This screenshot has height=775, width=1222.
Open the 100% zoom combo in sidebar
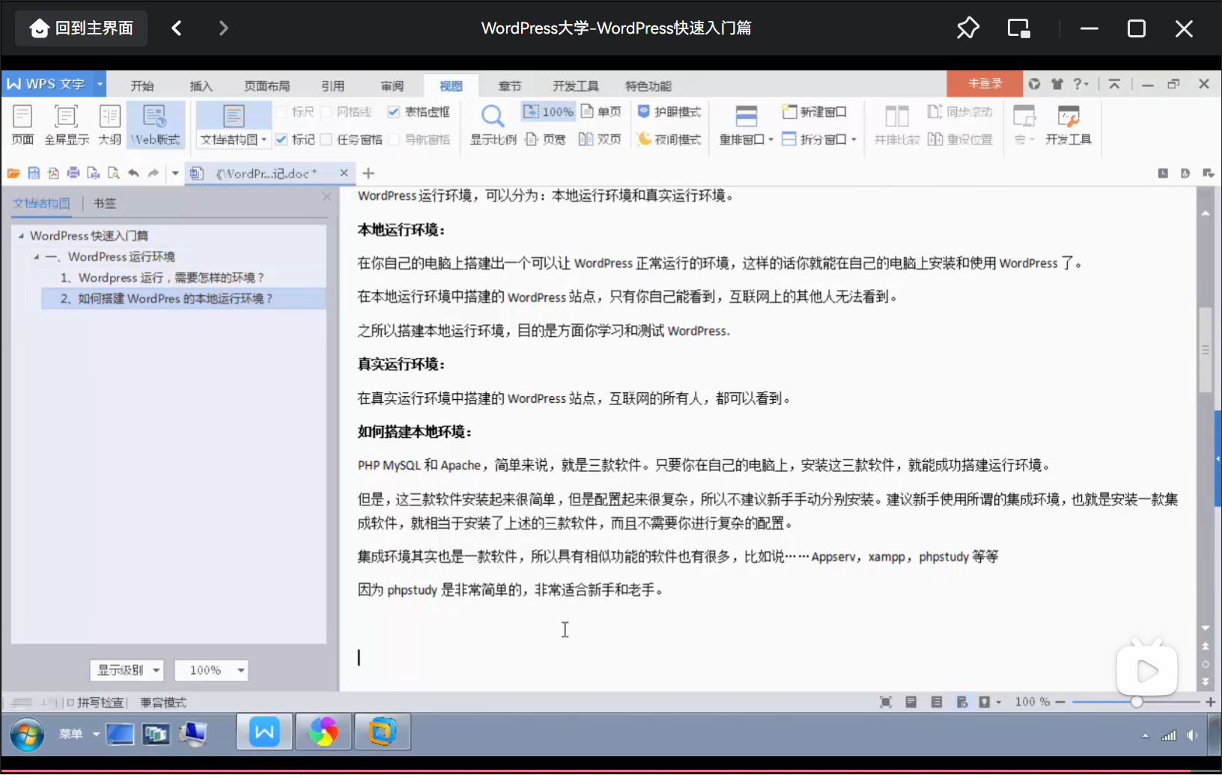click(211, 670)
